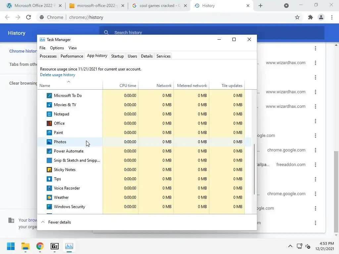Click the Paint app icon
Image resolution: width=339 pixels, height=254 pixels.
pyautogui.click(x=49, y=133)
